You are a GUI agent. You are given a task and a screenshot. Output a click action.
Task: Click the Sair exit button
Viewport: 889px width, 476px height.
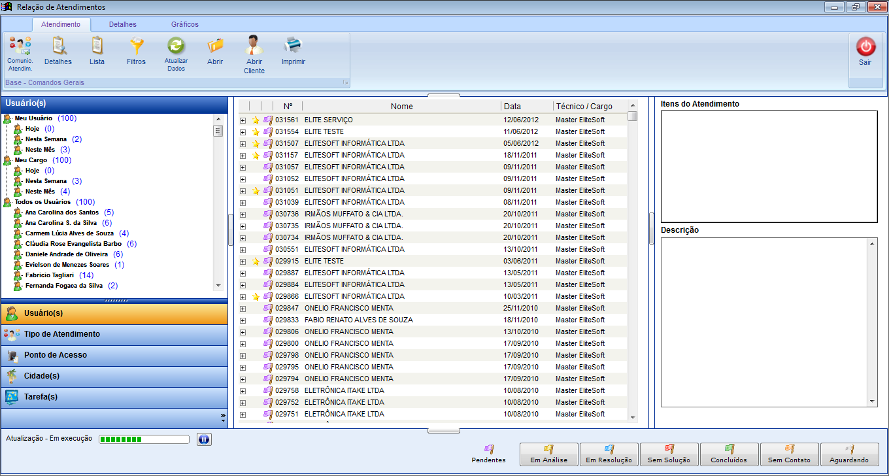pyautogui.click(x=865, y=51)
